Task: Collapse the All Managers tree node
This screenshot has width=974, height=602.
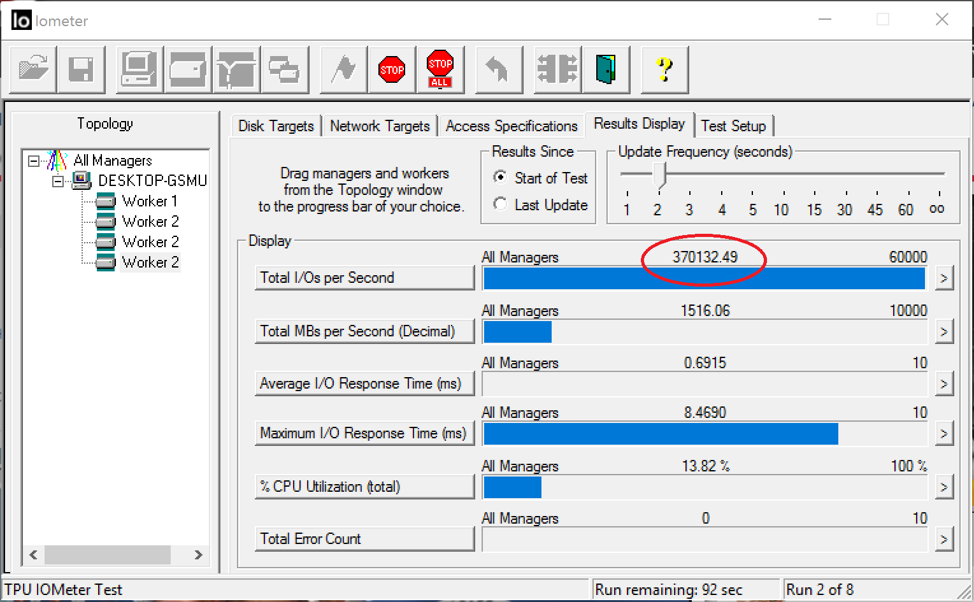Action: 34,161
